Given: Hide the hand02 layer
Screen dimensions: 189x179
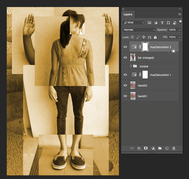Looking at the screenshot, I should (x=125, y=85).
